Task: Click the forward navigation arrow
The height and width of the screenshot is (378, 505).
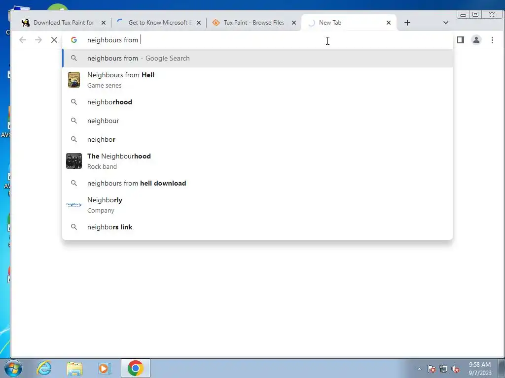Action: pyautogui.click(x=38, y=40)
